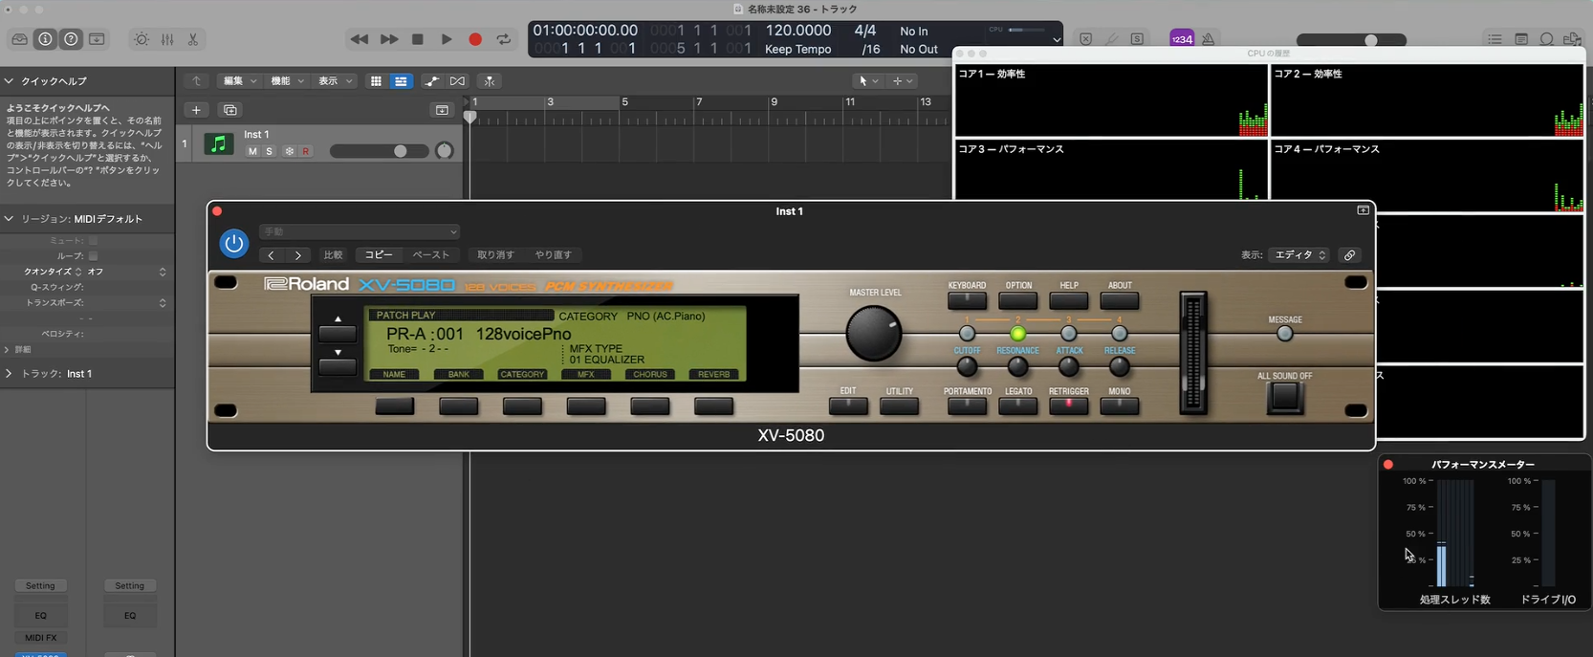Viewport: 1593px width, 657px height.
Task: Click the previous preset arrow in plugin header
Action: tap(272, 255)
